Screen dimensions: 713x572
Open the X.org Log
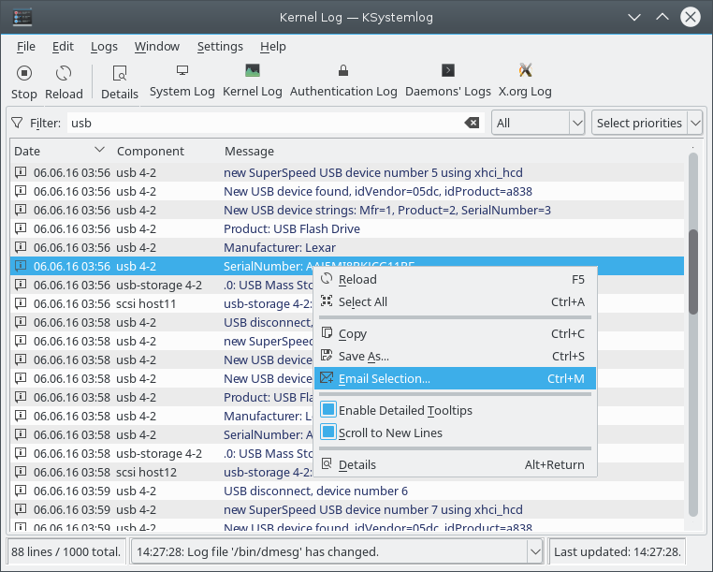(525, 81)
